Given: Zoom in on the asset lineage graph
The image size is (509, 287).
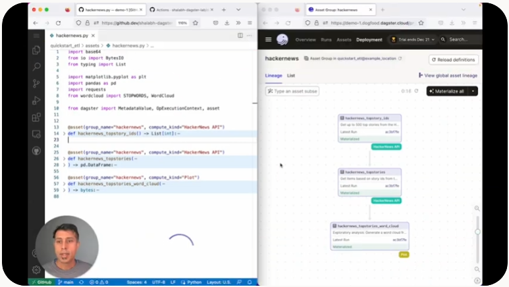Looking at the screenshot, I should click(477, 208).
